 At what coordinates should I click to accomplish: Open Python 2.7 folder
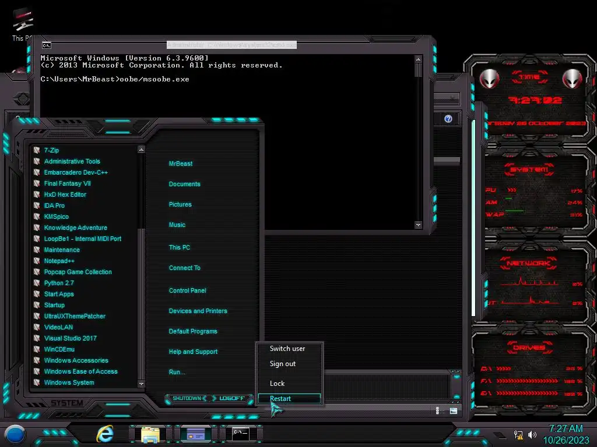pyautogui.click(x=59, y=283)
